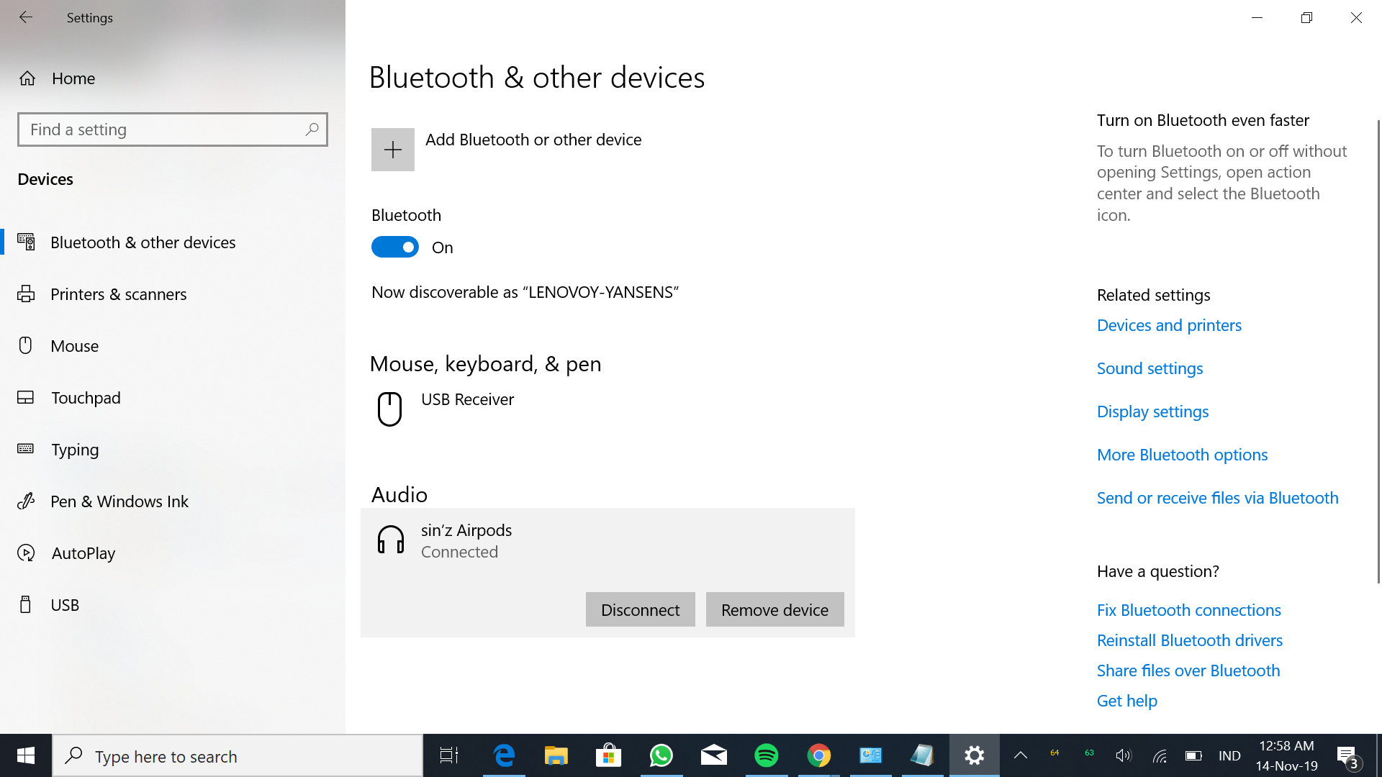Open the Mail app from the taskbar
1382x777 pixels.
click(714, 755)
